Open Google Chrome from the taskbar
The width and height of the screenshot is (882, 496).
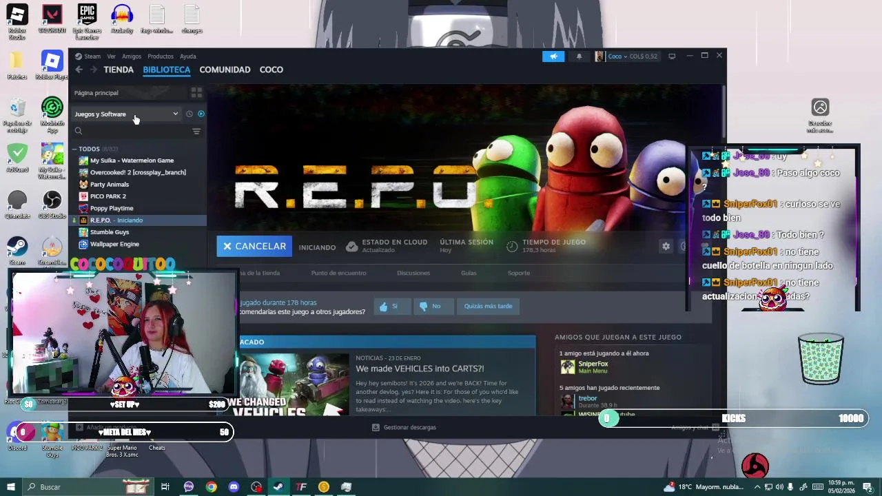(211, 487)
